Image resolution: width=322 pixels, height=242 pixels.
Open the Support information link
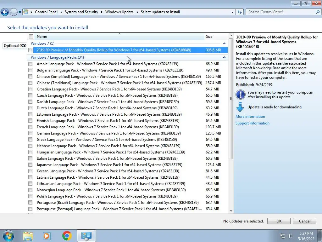pyautogui.click(x=253, y=123)
